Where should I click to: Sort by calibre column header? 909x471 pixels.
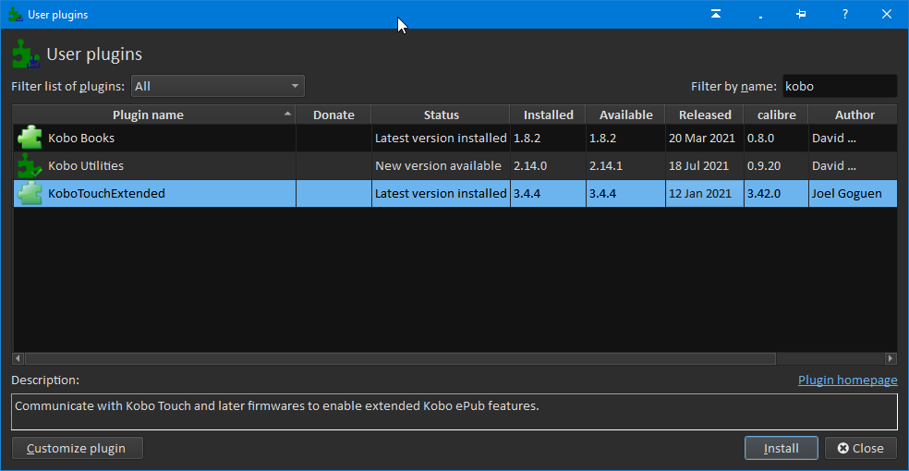click(776, 115)
